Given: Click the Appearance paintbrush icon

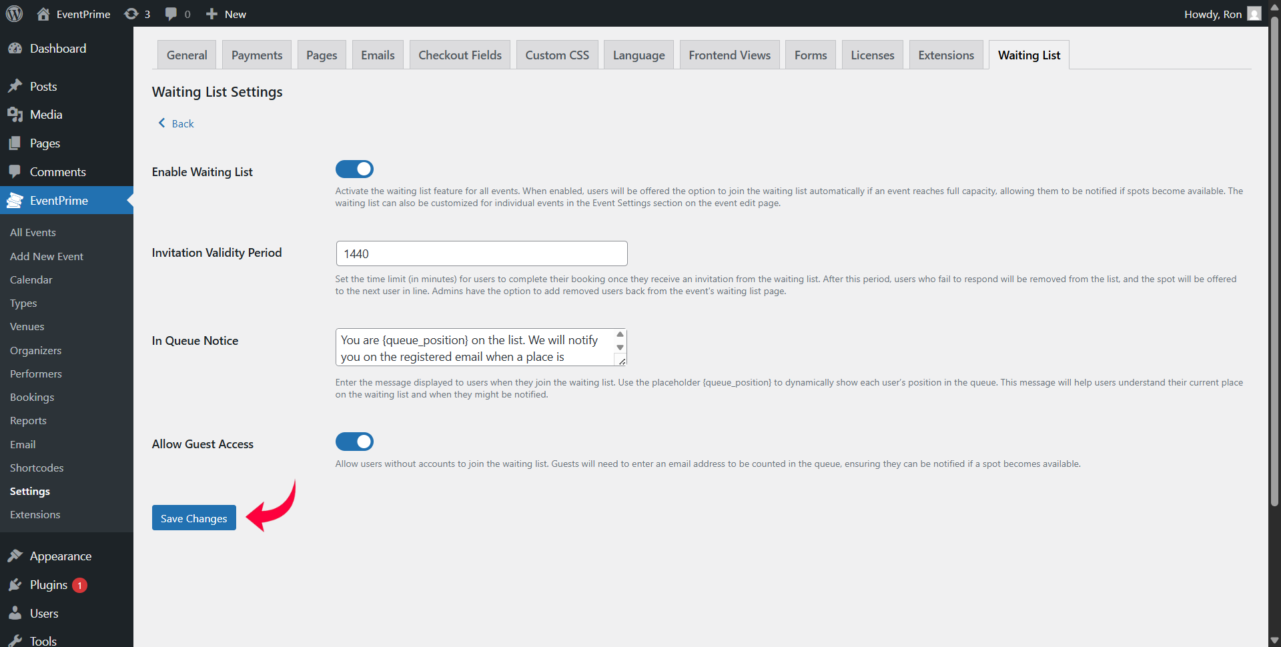Looking at the screenshot, I should pyautogui.click(x=15, y=556).
